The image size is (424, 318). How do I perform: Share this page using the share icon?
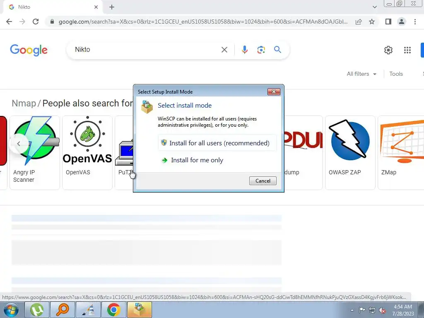(x=359, y=22)
